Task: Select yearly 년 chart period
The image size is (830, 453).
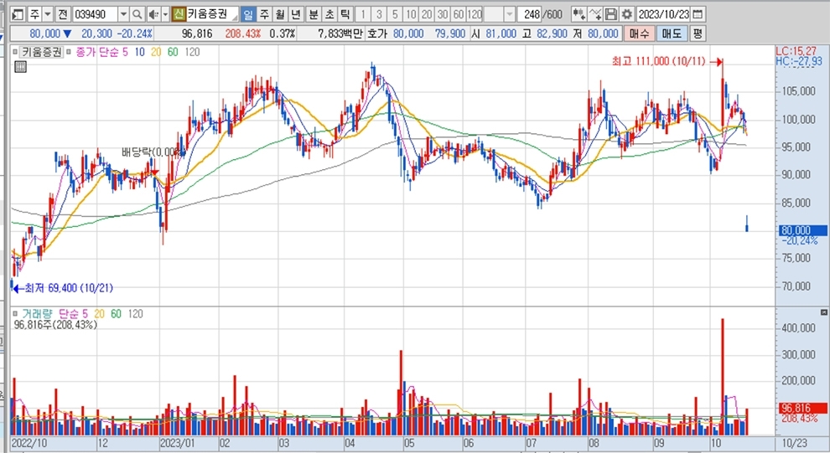Action: point(295,14)
